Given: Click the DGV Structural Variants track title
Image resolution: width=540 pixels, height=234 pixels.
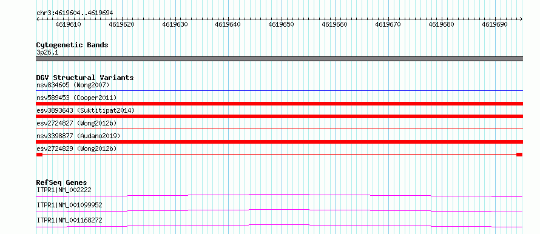Looking at the screenshot, I should 85,78.
